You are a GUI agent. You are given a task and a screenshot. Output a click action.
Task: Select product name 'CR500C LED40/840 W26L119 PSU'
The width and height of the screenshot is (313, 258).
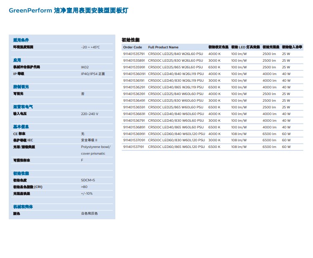pyautogui.click(x=176, y=74)
